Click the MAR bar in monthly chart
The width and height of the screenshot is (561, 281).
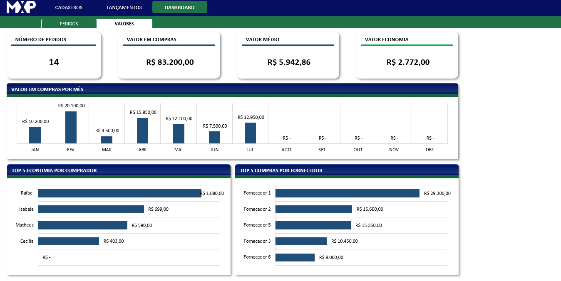(x=107, y=140)
